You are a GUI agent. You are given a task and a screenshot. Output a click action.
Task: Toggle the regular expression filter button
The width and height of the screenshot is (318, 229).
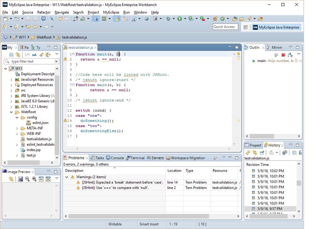(x=27, y=55)
